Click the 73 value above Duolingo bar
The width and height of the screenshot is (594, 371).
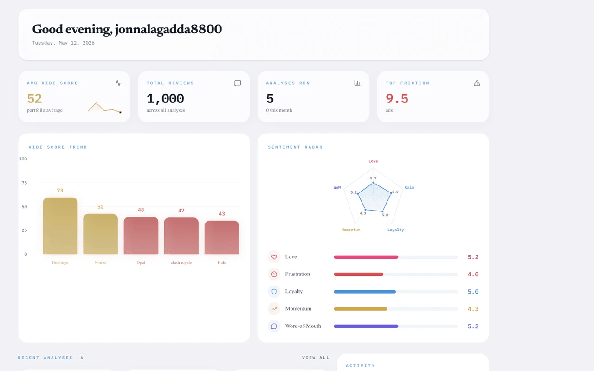pyautogui.click(x=60, y=191)
